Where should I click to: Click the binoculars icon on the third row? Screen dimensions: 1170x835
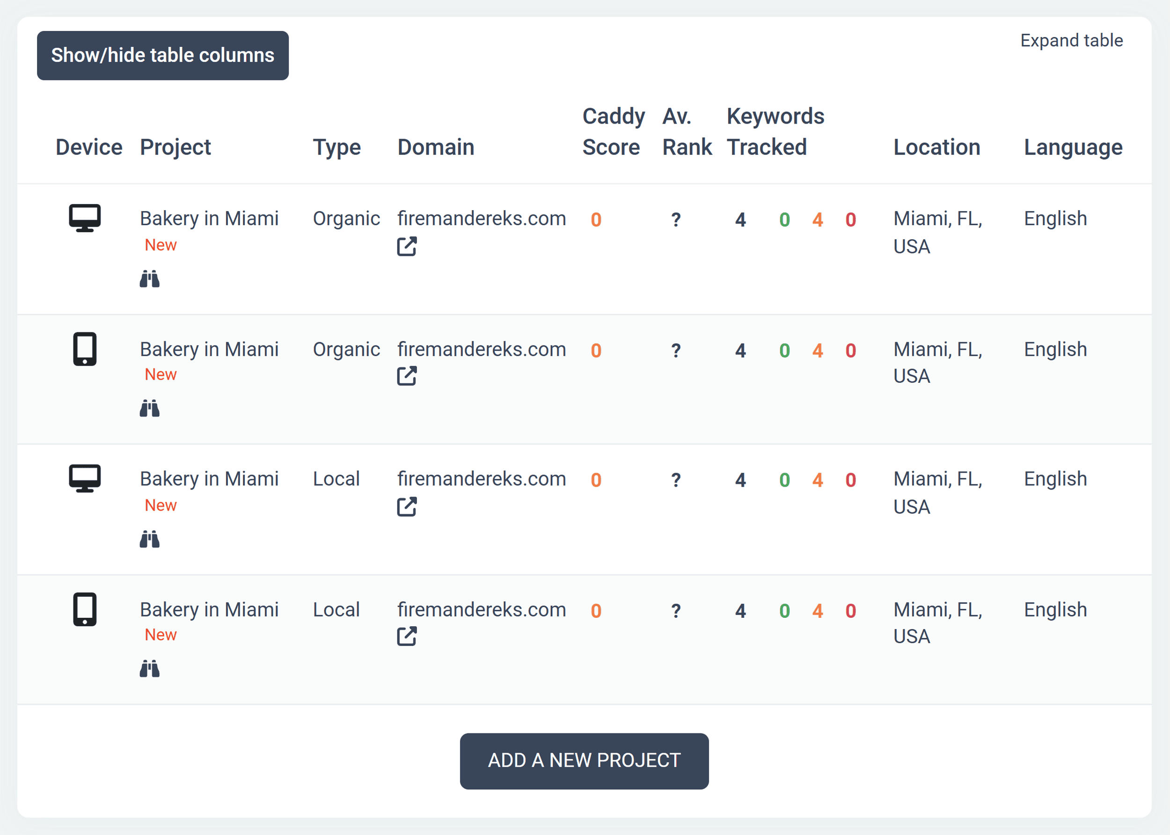[150, 539]
